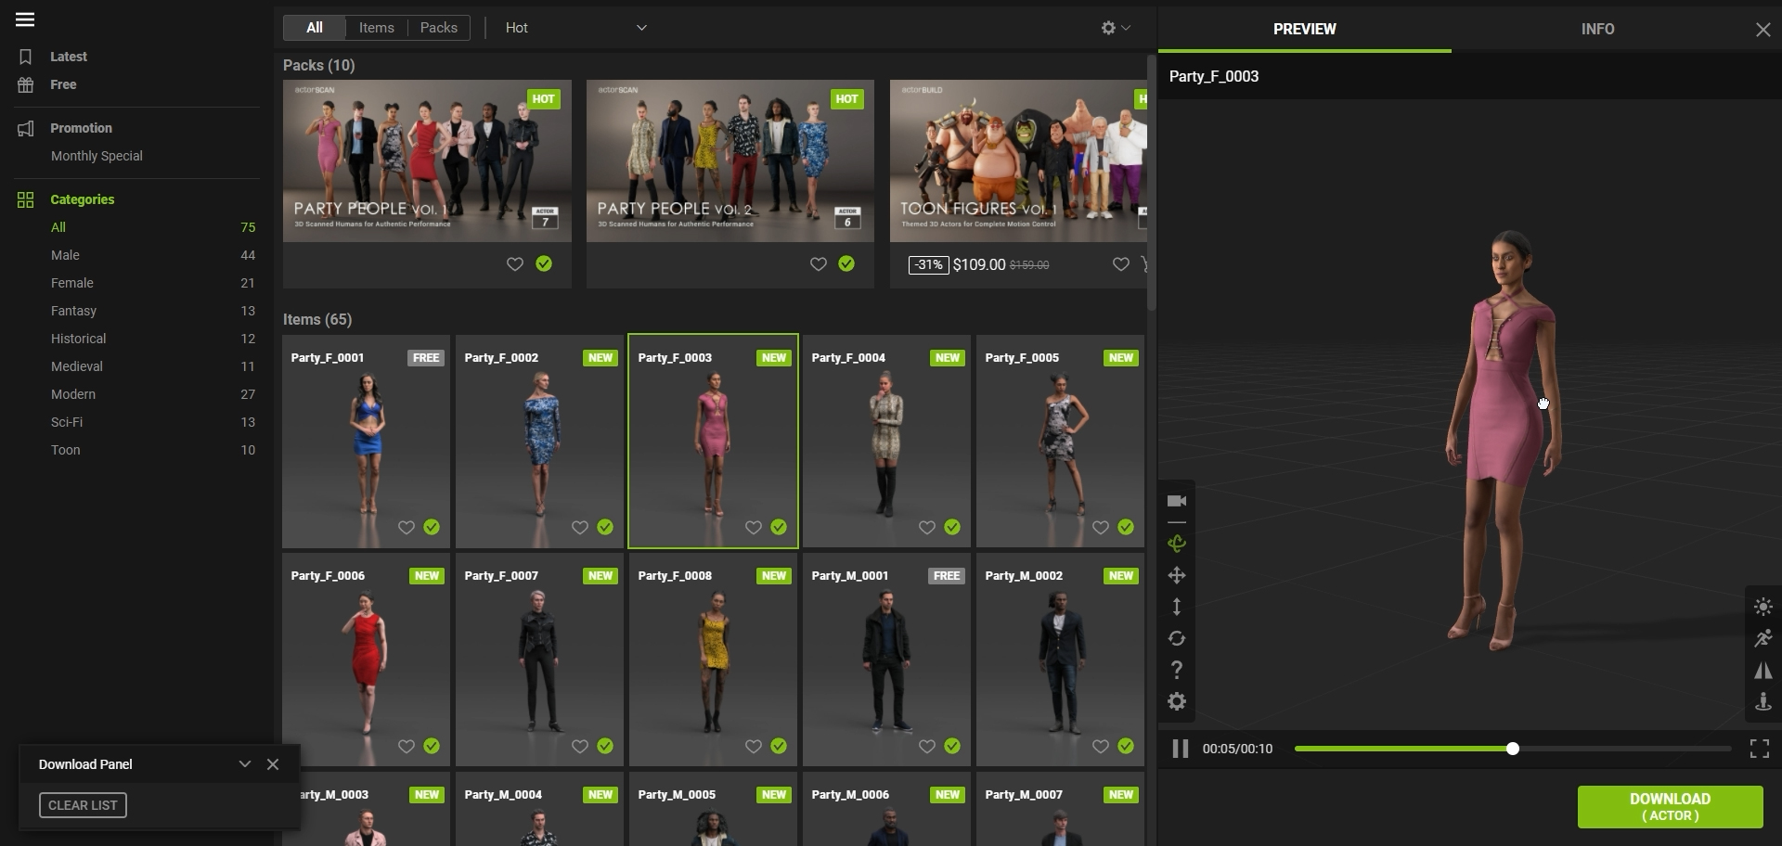Favorite the Party_F_0005 item
The width and height of the screenshot is (1782, 846).
(1101, 528)
